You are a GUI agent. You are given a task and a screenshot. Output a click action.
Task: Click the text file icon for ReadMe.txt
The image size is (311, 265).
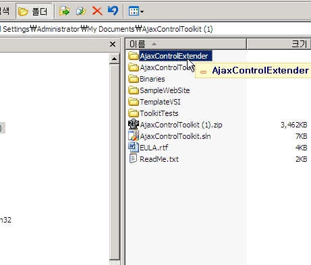click(x=133, y=158)
